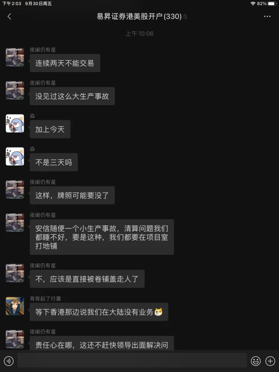Tap message 等下香港那边说我们在大陆没有业务
Viewport: 279px width, 372px height.
99,312
